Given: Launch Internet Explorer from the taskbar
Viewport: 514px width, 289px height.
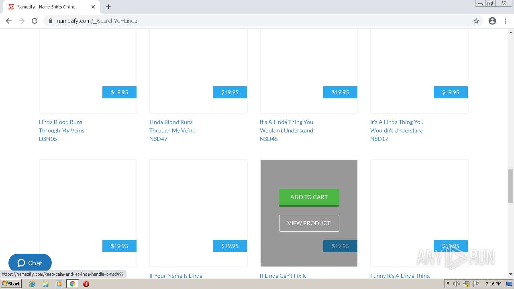Looking at the screenshot, I should pyautogui.click(x=32, y=284).
